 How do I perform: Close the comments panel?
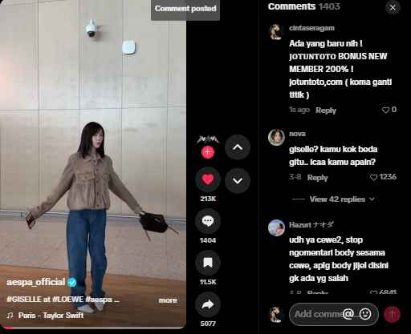pos(393,7)
